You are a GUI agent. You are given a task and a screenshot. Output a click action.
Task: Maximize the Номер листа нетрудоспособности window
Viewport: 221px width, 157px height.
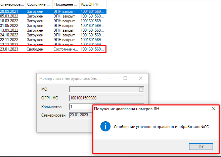pos(125,78)
